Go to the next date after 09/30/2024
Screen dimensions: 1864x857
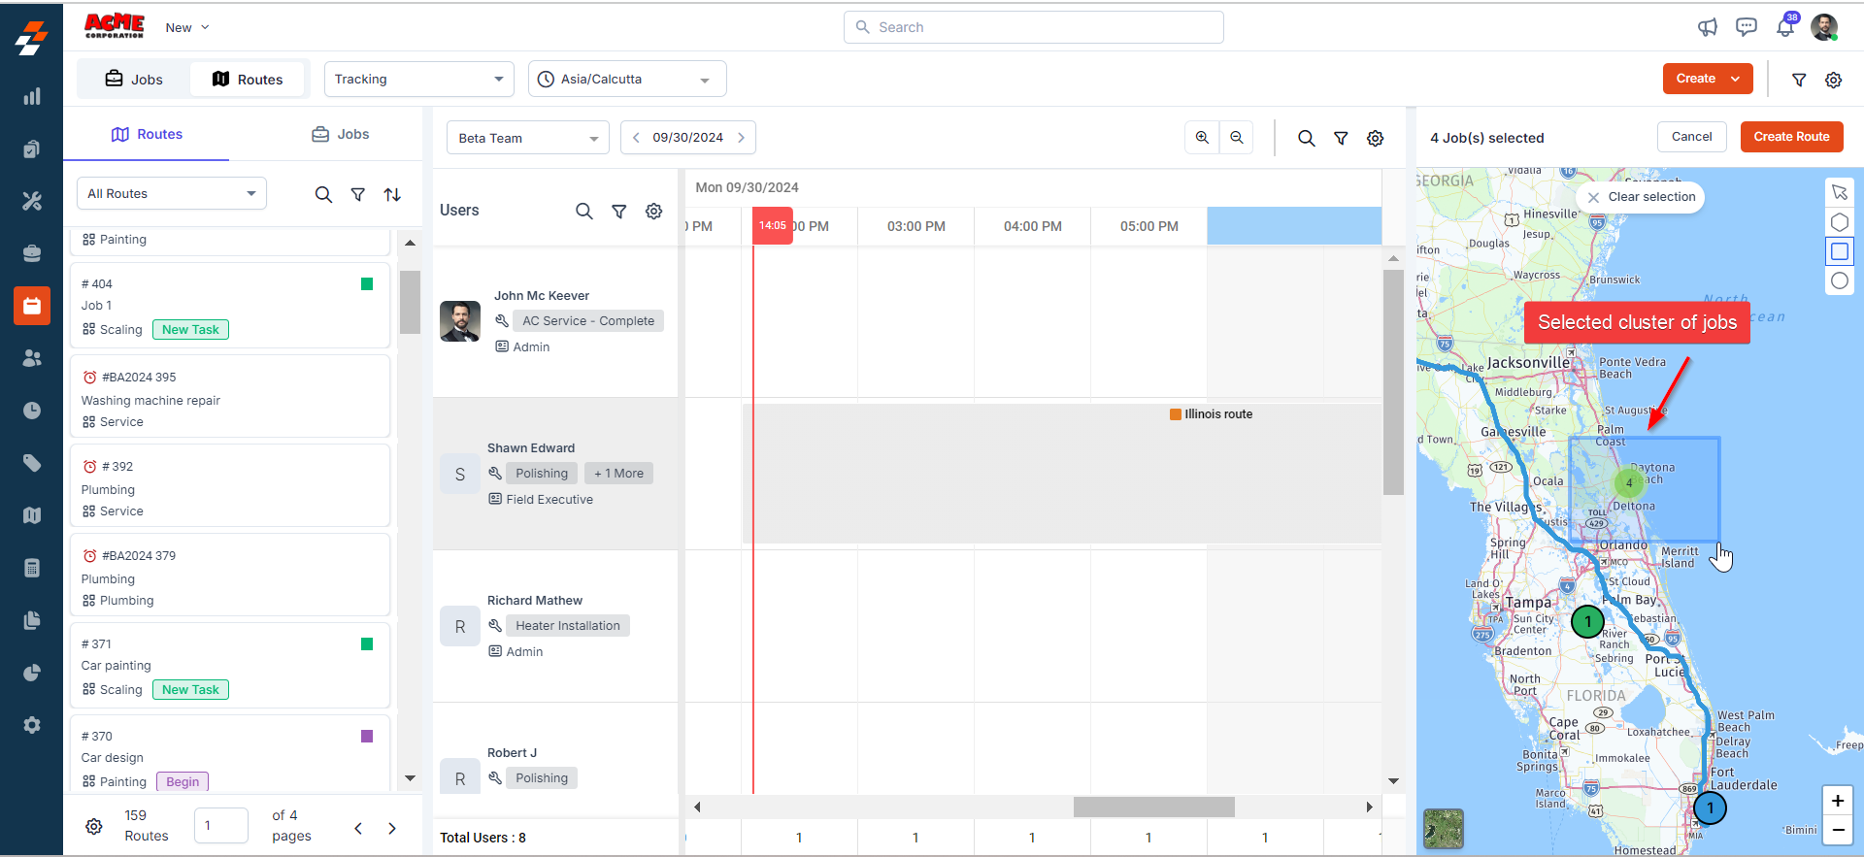click(x=742, y=138)
